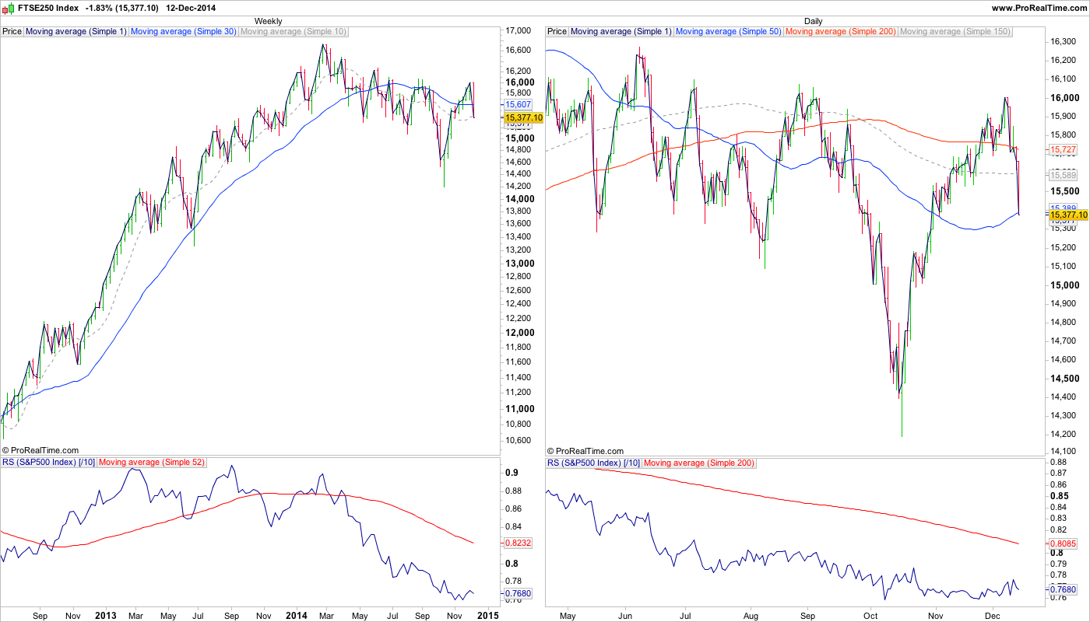This screenshot has height=622, width=1090.
Task: Click Moving average (Simple 1) legend in Weekly chart
Action: 76,32
